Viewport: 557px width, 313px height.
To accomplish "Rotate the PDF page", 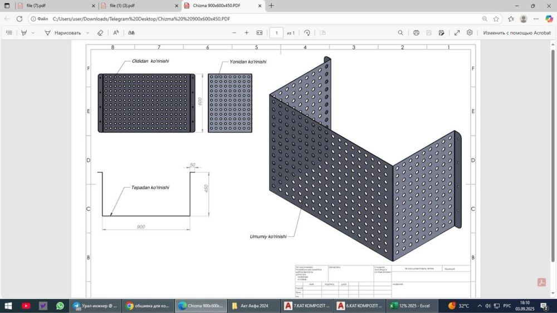I will [x=307, y=33].
